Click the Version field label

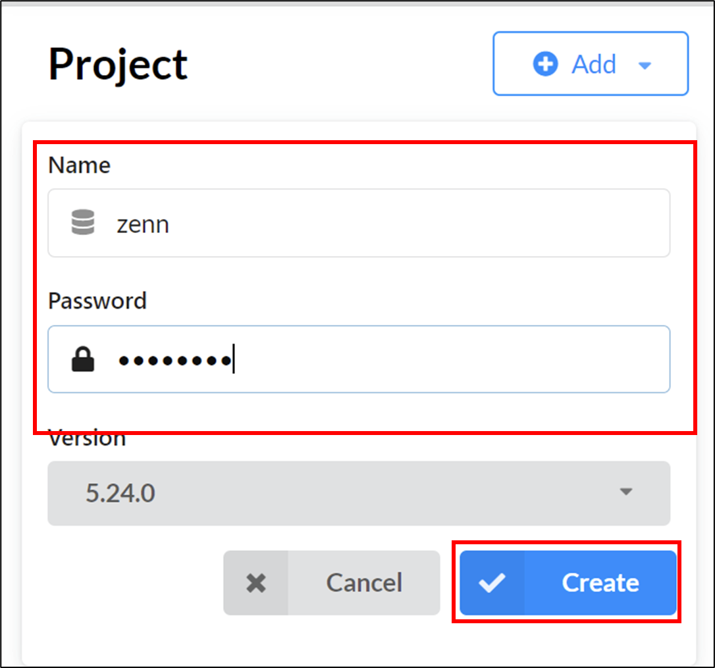coord(87,439)
